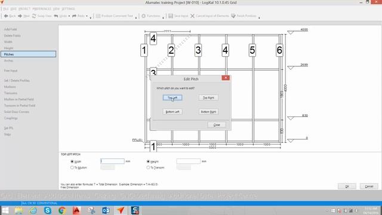Open Outlook from the taskbar
Screen dimensions: 382x215
106,210
